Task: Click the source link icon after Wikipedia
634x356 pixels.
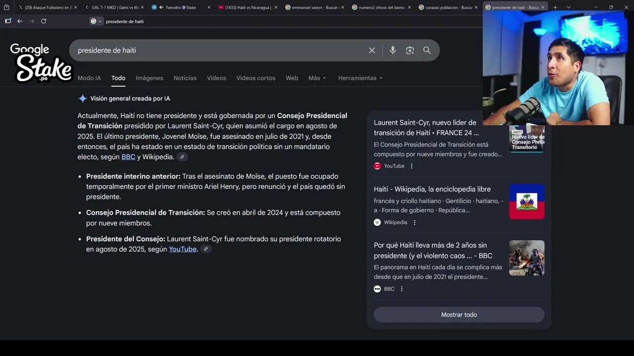Action: 182,157
